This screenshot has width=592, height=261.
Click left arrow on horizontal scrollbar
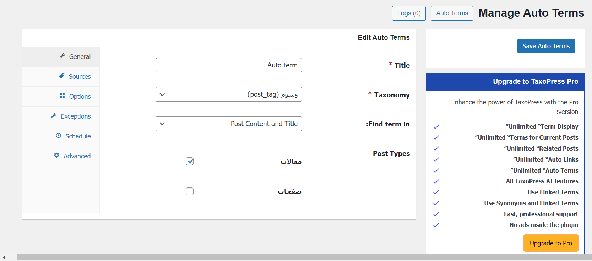(4, 257)
